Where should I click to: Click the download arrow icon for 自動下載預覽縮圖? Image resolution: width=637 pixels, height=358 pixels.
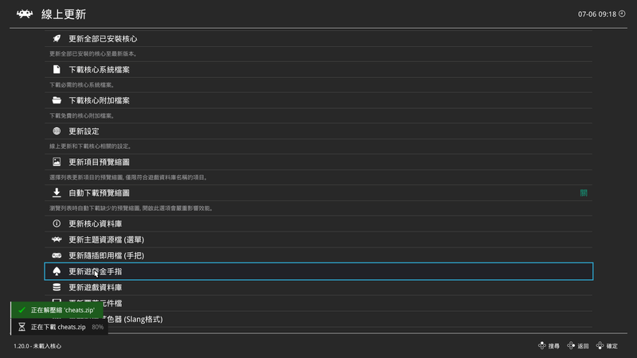[x=57, y=193]
